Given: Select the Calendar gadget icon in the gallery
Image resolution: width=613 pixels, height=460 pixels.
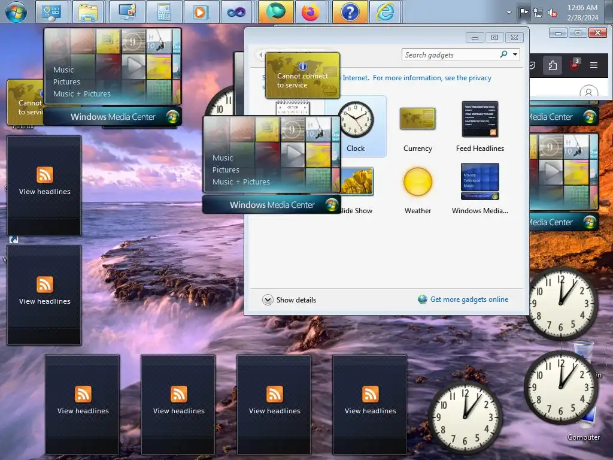Looking at the screenshot, I should (x=292, y=108).
